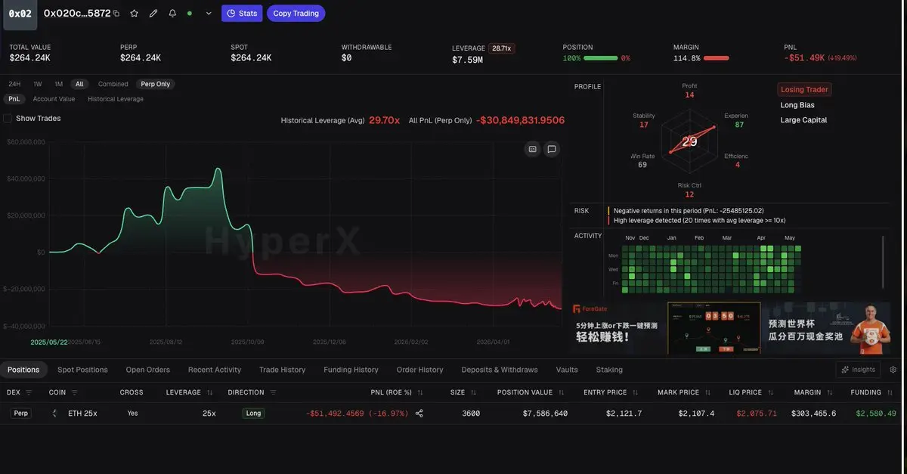907x474 pixels.
Task: Click the activity panel scrollbar
Action: 883,261
